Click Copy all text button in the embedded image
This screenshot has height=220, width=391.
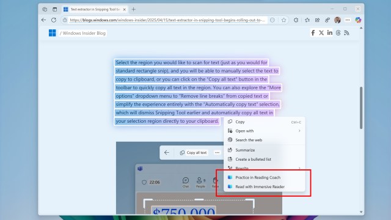[194, 152]
